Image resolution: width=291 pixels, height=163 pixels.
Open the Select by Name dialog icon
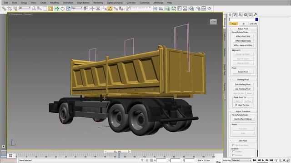pos(40,9)
